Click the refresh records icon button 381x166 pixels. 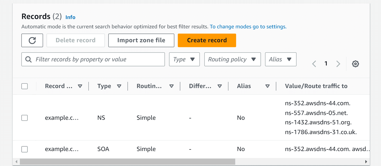[x=32, y=40]
